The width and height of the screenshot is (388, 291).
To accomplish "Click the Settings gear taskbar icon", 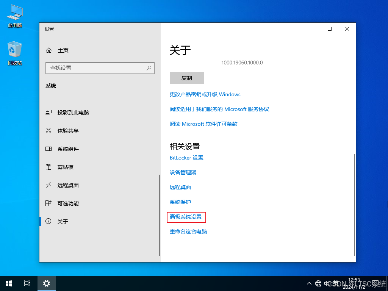I will [x=47, y=283].
